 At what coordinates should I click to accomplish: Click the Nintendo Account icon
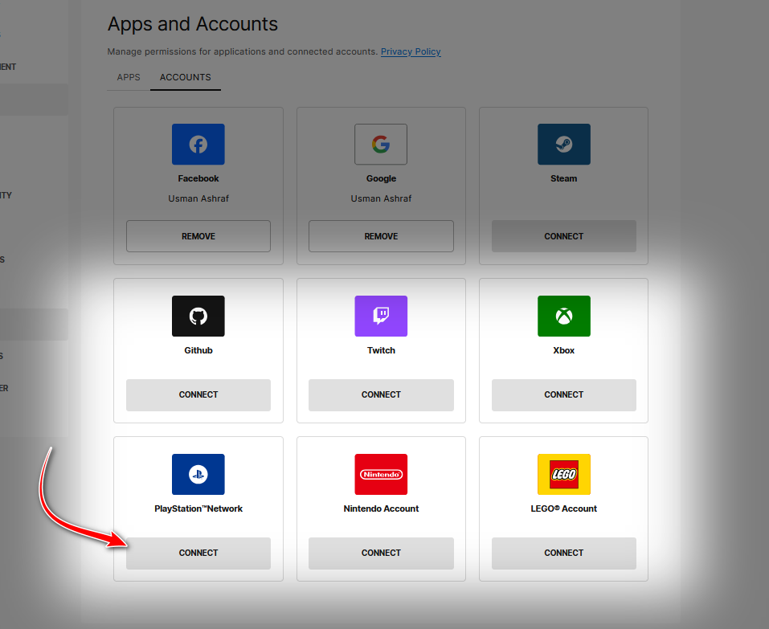tap(381, 474)
